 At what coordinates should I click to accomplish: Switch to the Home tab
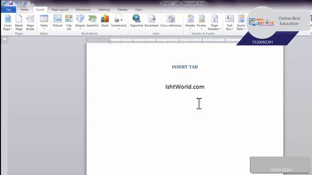click(25, 10)
